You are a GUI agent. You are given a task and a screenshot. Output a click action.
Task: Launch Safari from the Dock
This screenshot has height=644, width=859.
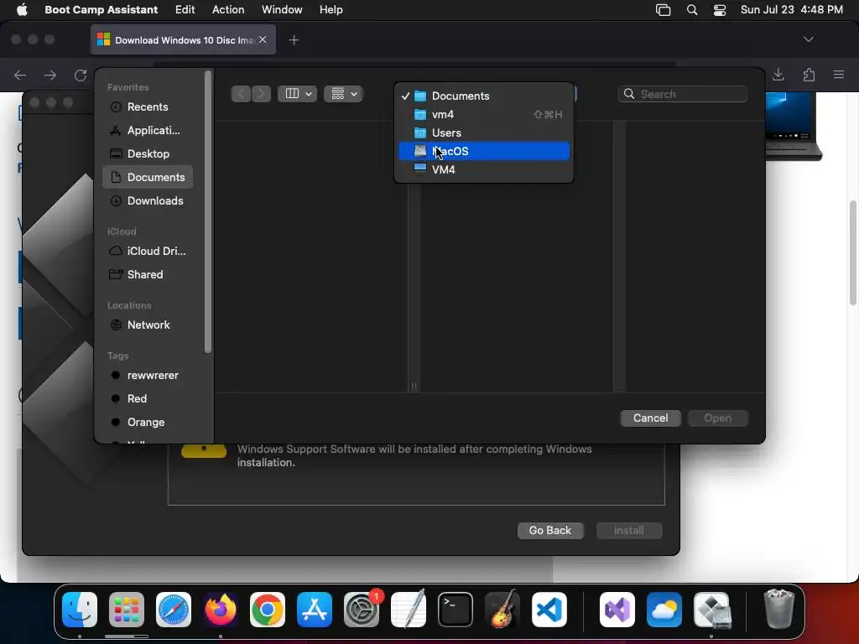[174, 610]
